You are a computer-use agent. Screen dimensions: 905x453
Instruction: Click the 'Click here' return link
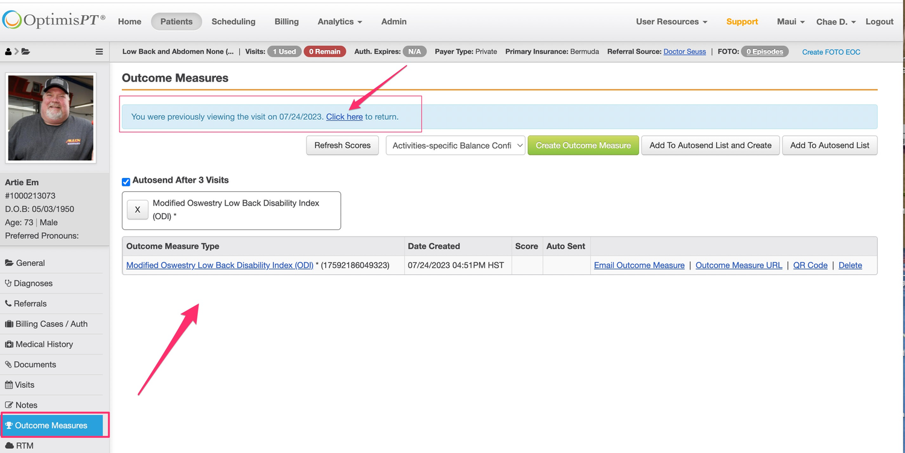coord(344,117)
